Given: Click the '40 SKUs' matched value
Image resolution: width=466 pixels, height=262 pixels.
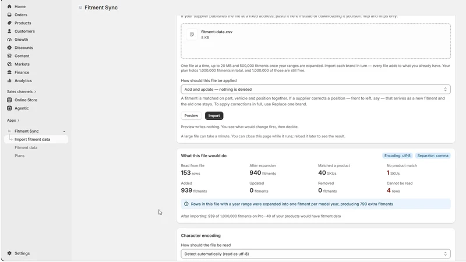Looking at the screenshot, I should 327,173.
